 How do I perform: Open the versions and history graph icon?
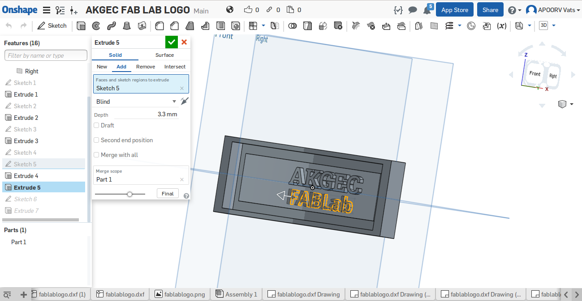(60, 10)
